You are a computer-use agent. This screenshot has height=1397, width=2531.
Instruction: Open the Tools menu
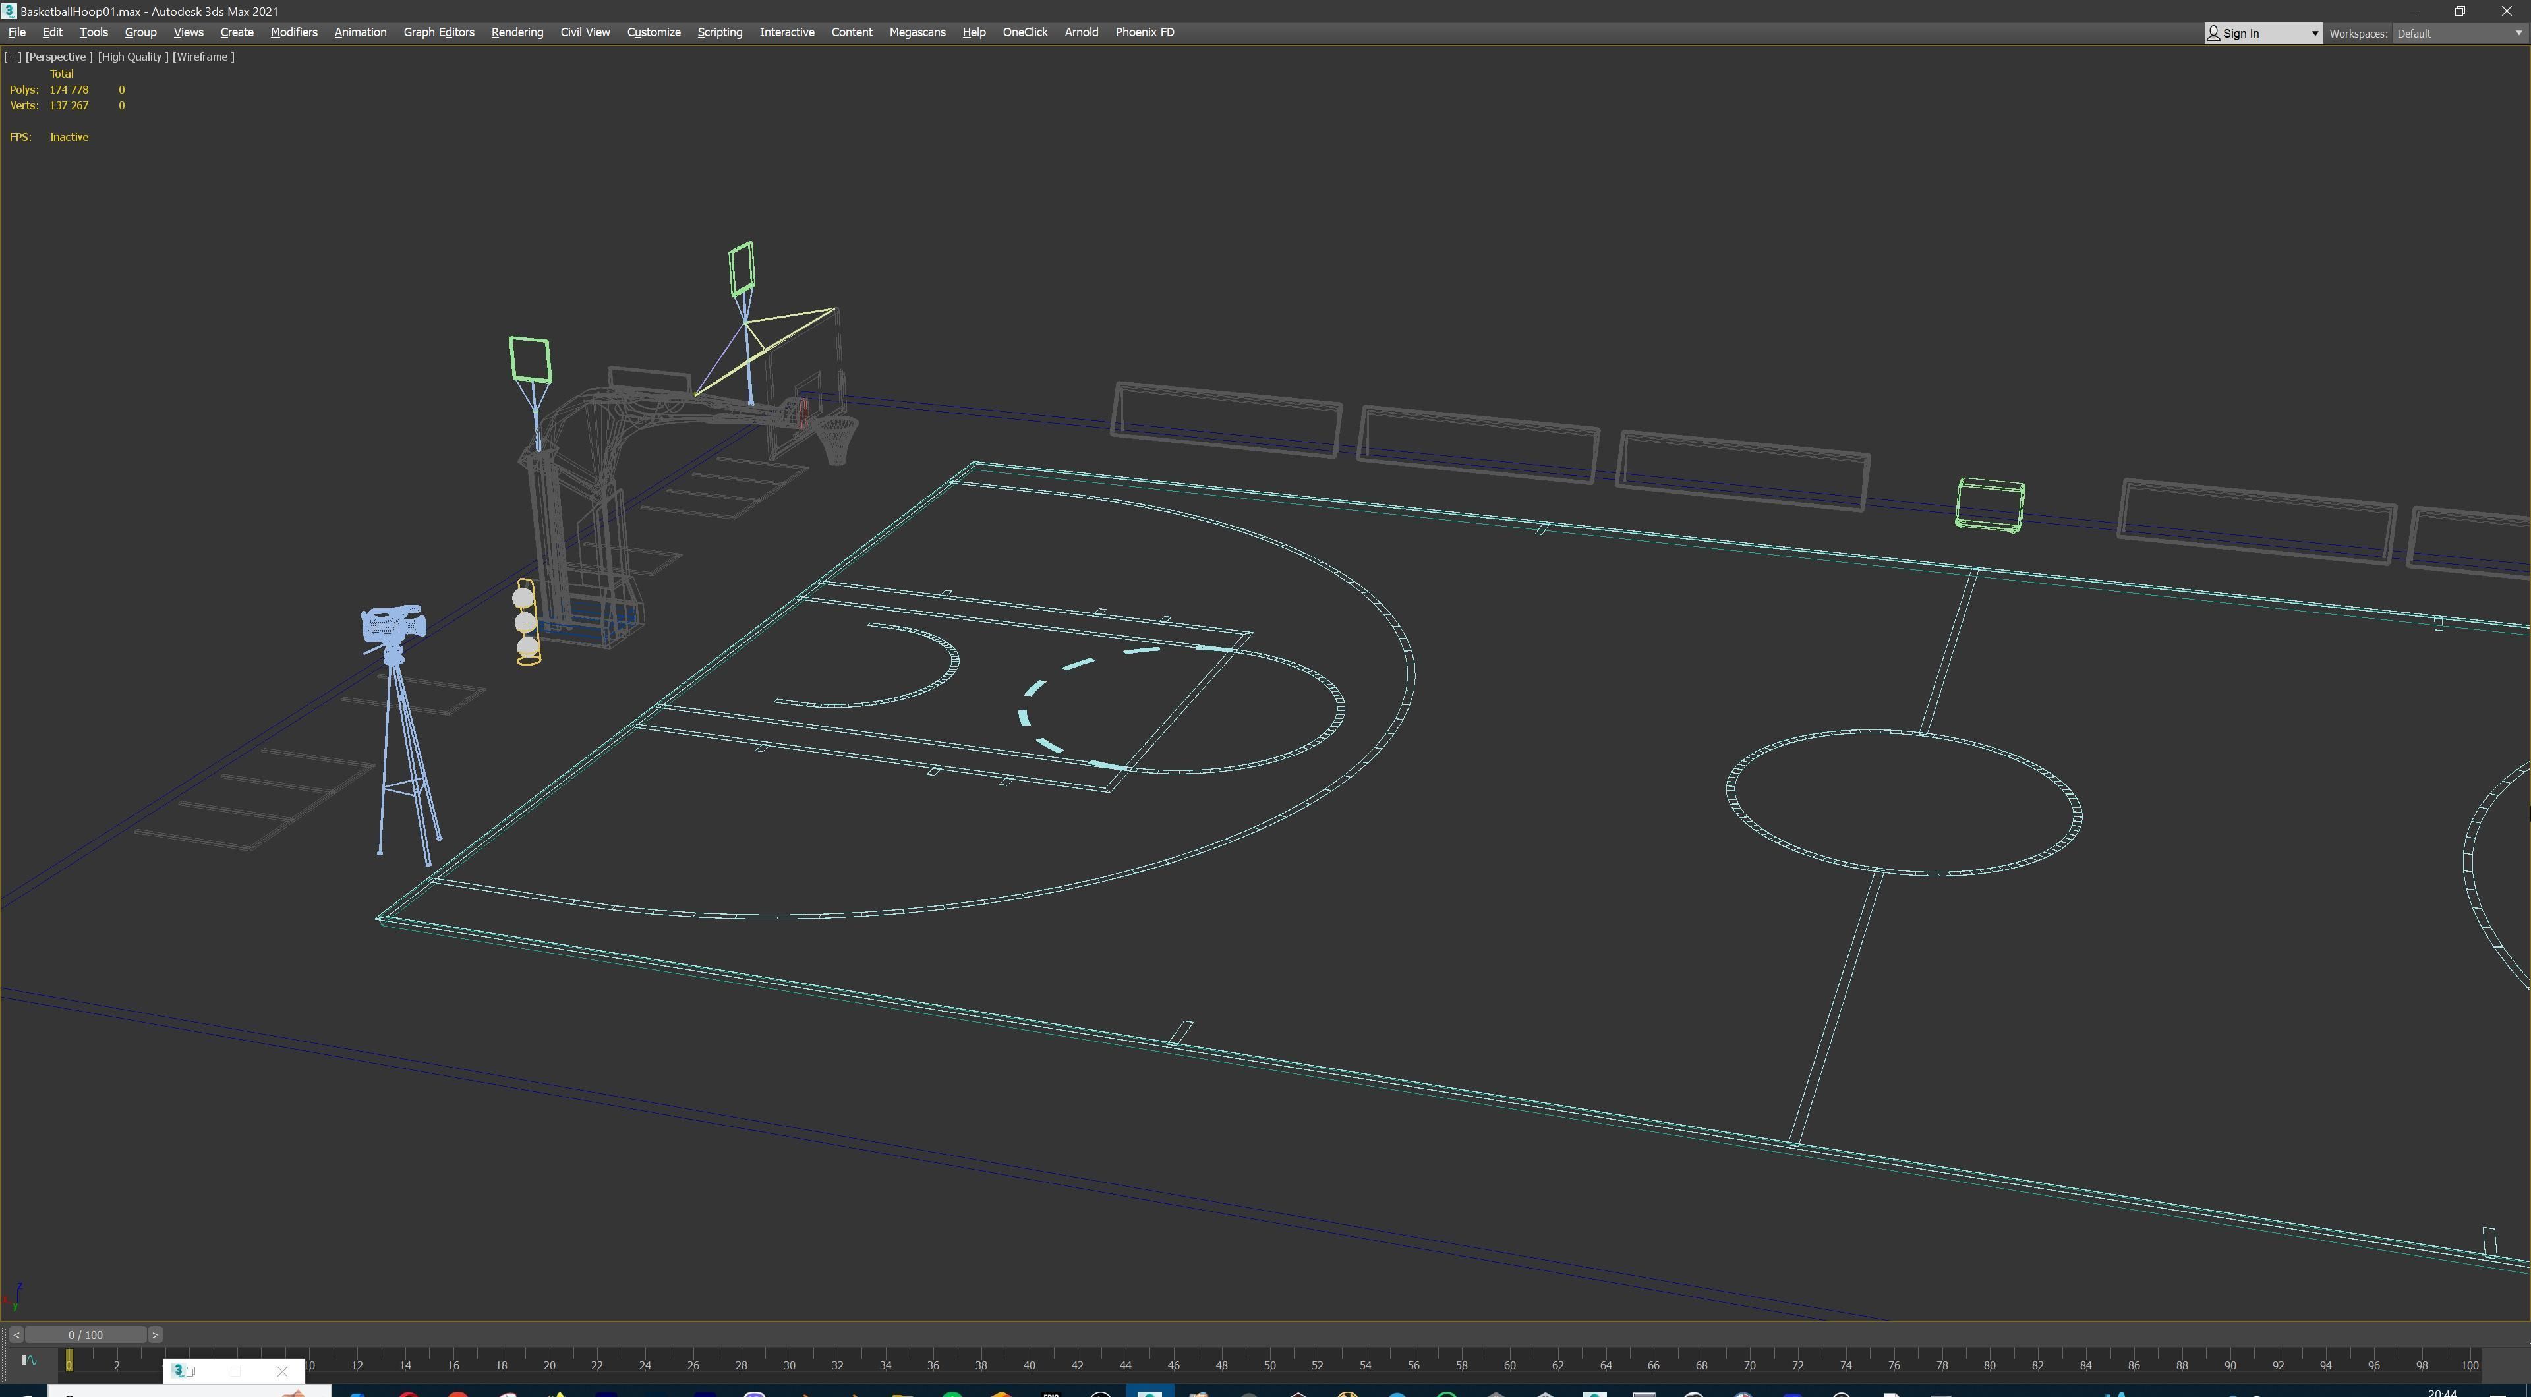[x=94, y=32]
